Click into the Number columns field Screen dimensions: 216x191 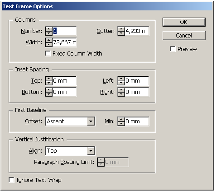pyautogui.click(x=64, y=31)
